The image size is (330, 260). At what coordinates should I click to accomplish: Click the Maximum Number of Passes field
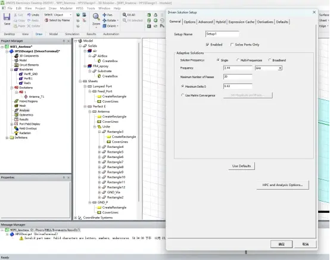tap(238, 77)
